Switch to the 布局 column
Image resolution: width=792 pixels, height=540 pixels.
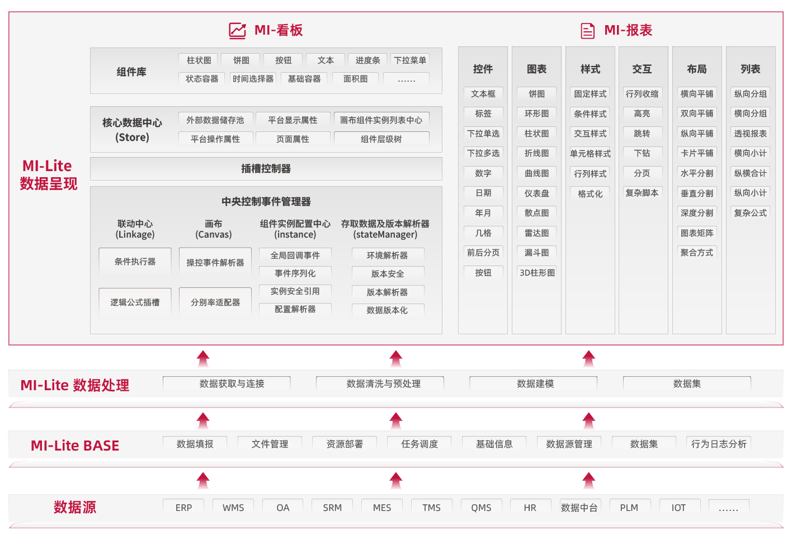pyautogui.click(x=697, y=69)
